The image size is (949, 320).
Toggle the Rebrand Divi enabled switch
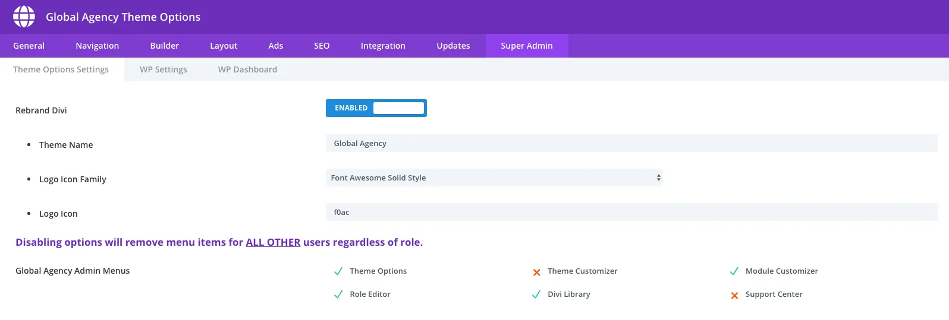pos(376,108)
